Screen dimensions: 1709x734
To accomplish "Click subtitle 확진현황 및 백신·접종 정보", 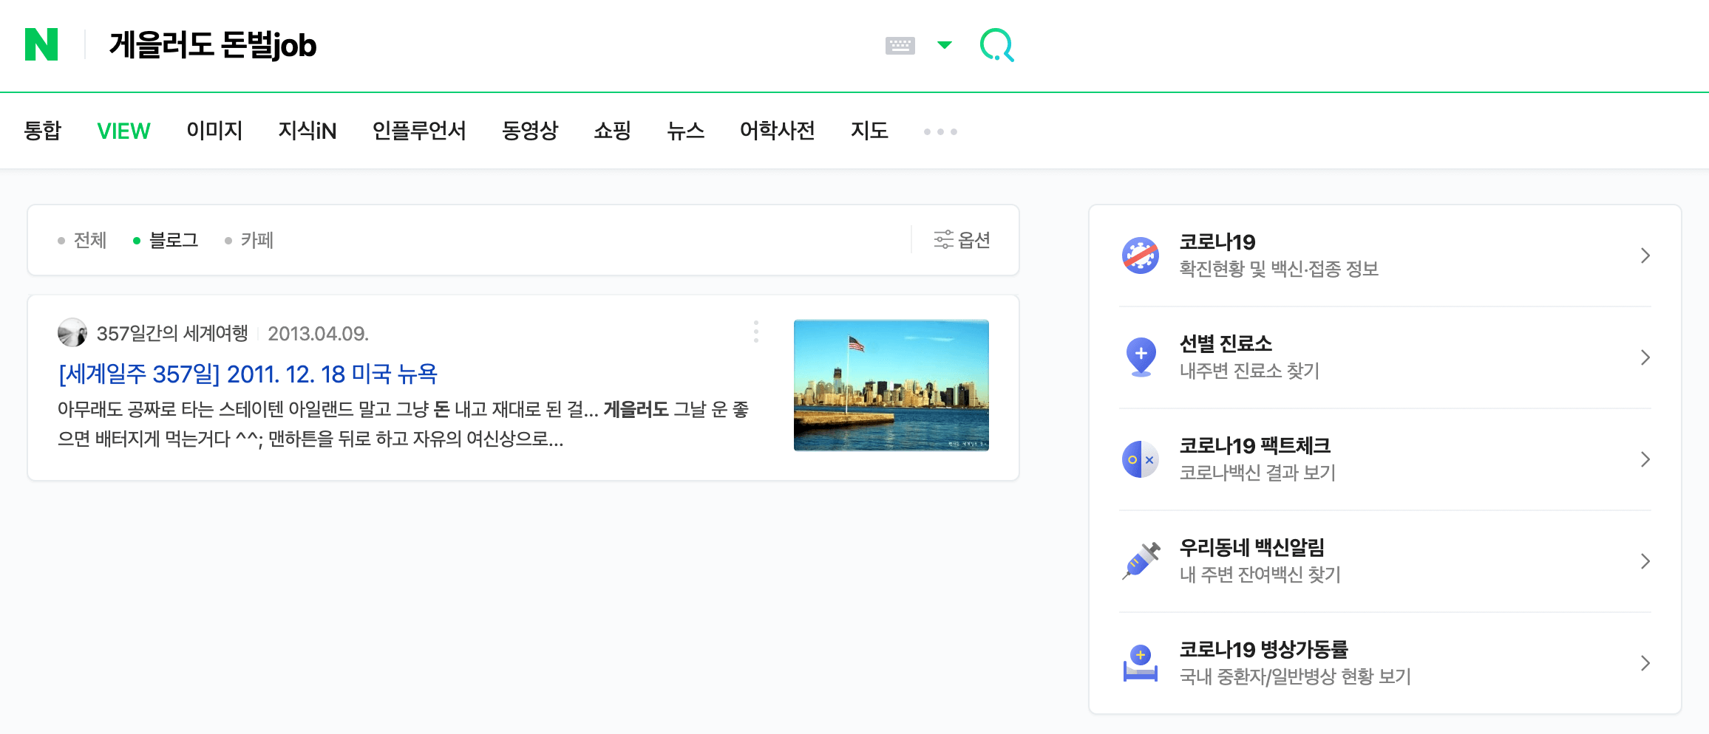I will (1279, 269).
